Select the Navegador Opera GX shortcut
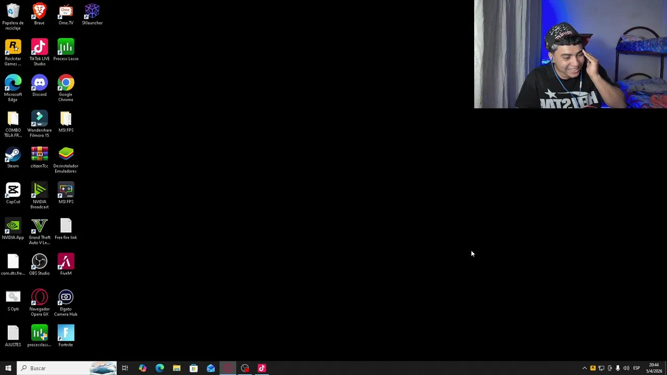 click(39, 303)
